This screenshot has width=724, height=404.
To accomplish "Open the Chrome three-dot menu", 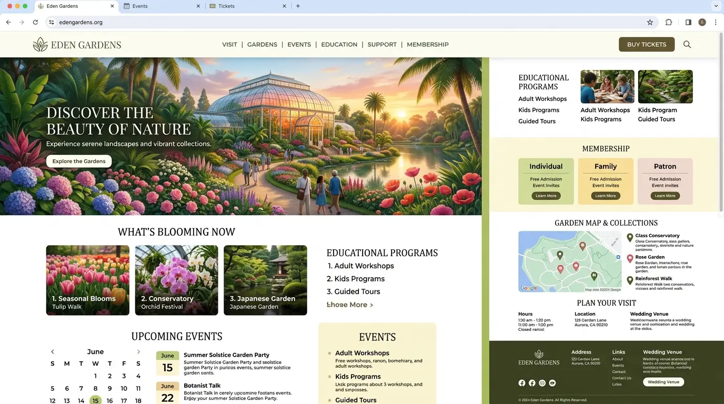I will [x=716, y=22].
